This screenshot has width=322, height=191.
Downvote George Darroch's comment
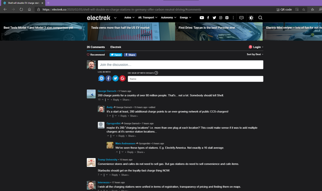[108, 100]
